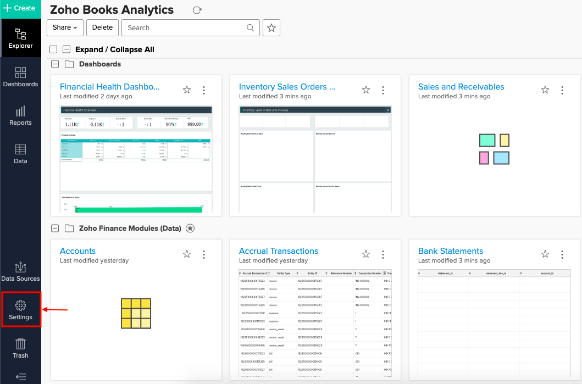Open the Reports sidebar section
This screenshot has width=582, height=384.
point(20,116)
